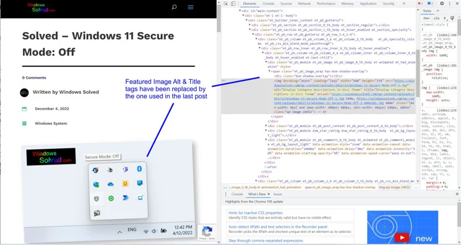This screenshot has width=461, height=245.
Task: Open the Network panel tab
Action: click(x=304, y=3)
